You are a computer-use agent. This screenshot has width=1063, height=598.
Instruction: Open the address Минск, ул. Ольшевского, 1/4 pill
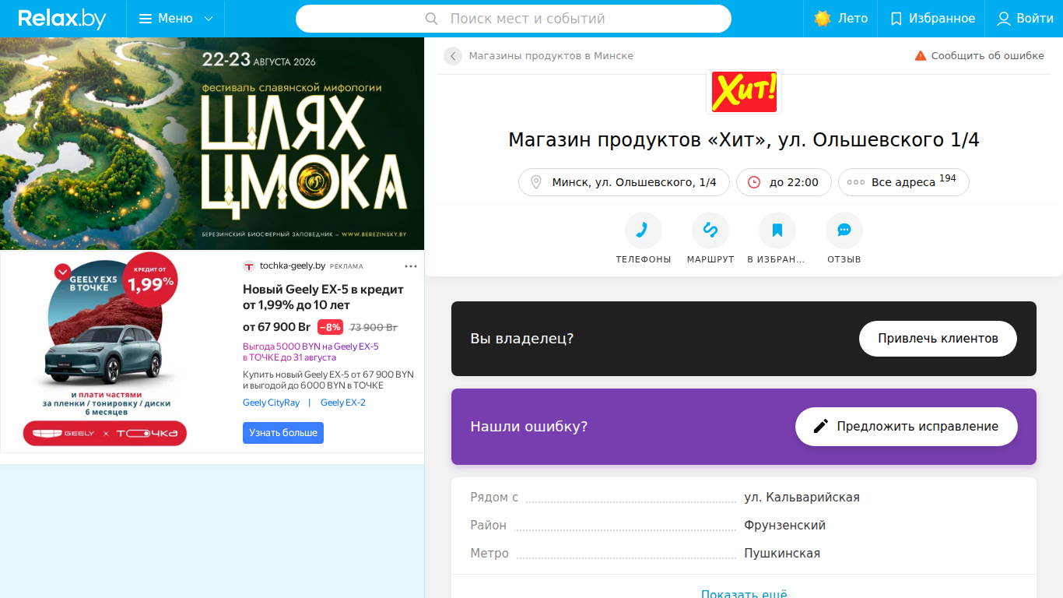tap(624, 182)
